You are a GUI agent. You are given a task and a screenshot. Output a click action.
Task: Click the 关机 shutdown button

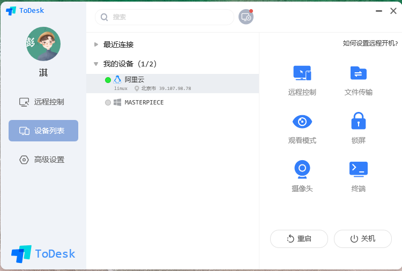(x=363, y=239)
